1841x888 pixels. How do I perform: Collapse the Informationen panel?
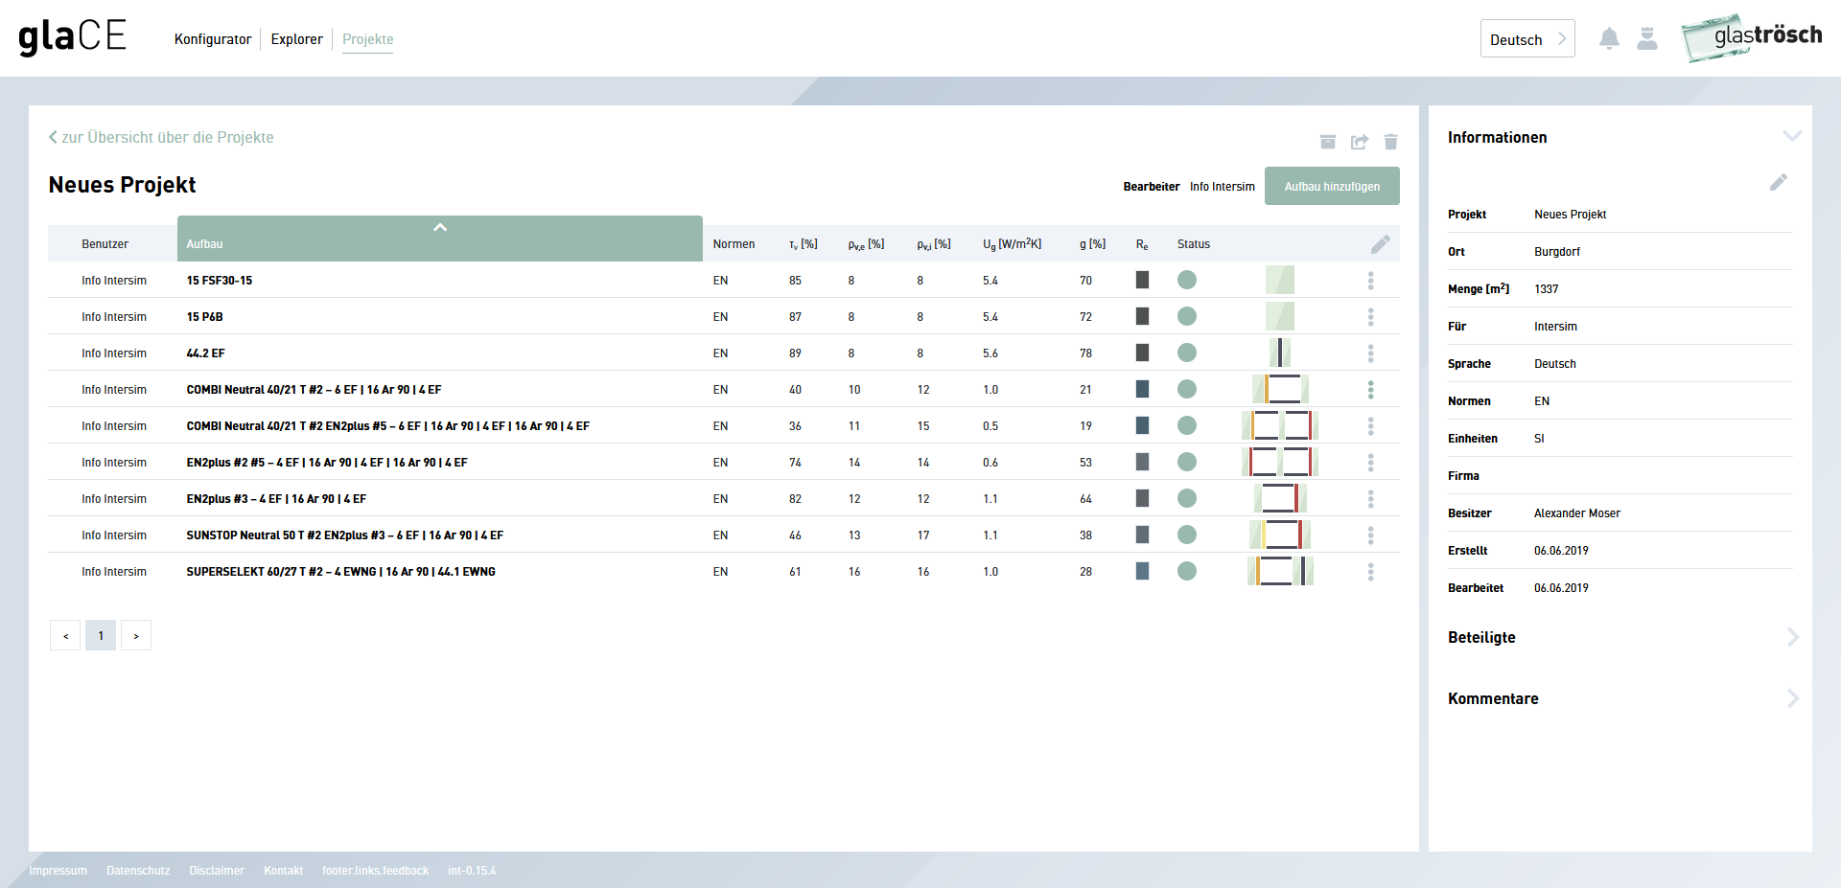click(x=1791, y=136)
